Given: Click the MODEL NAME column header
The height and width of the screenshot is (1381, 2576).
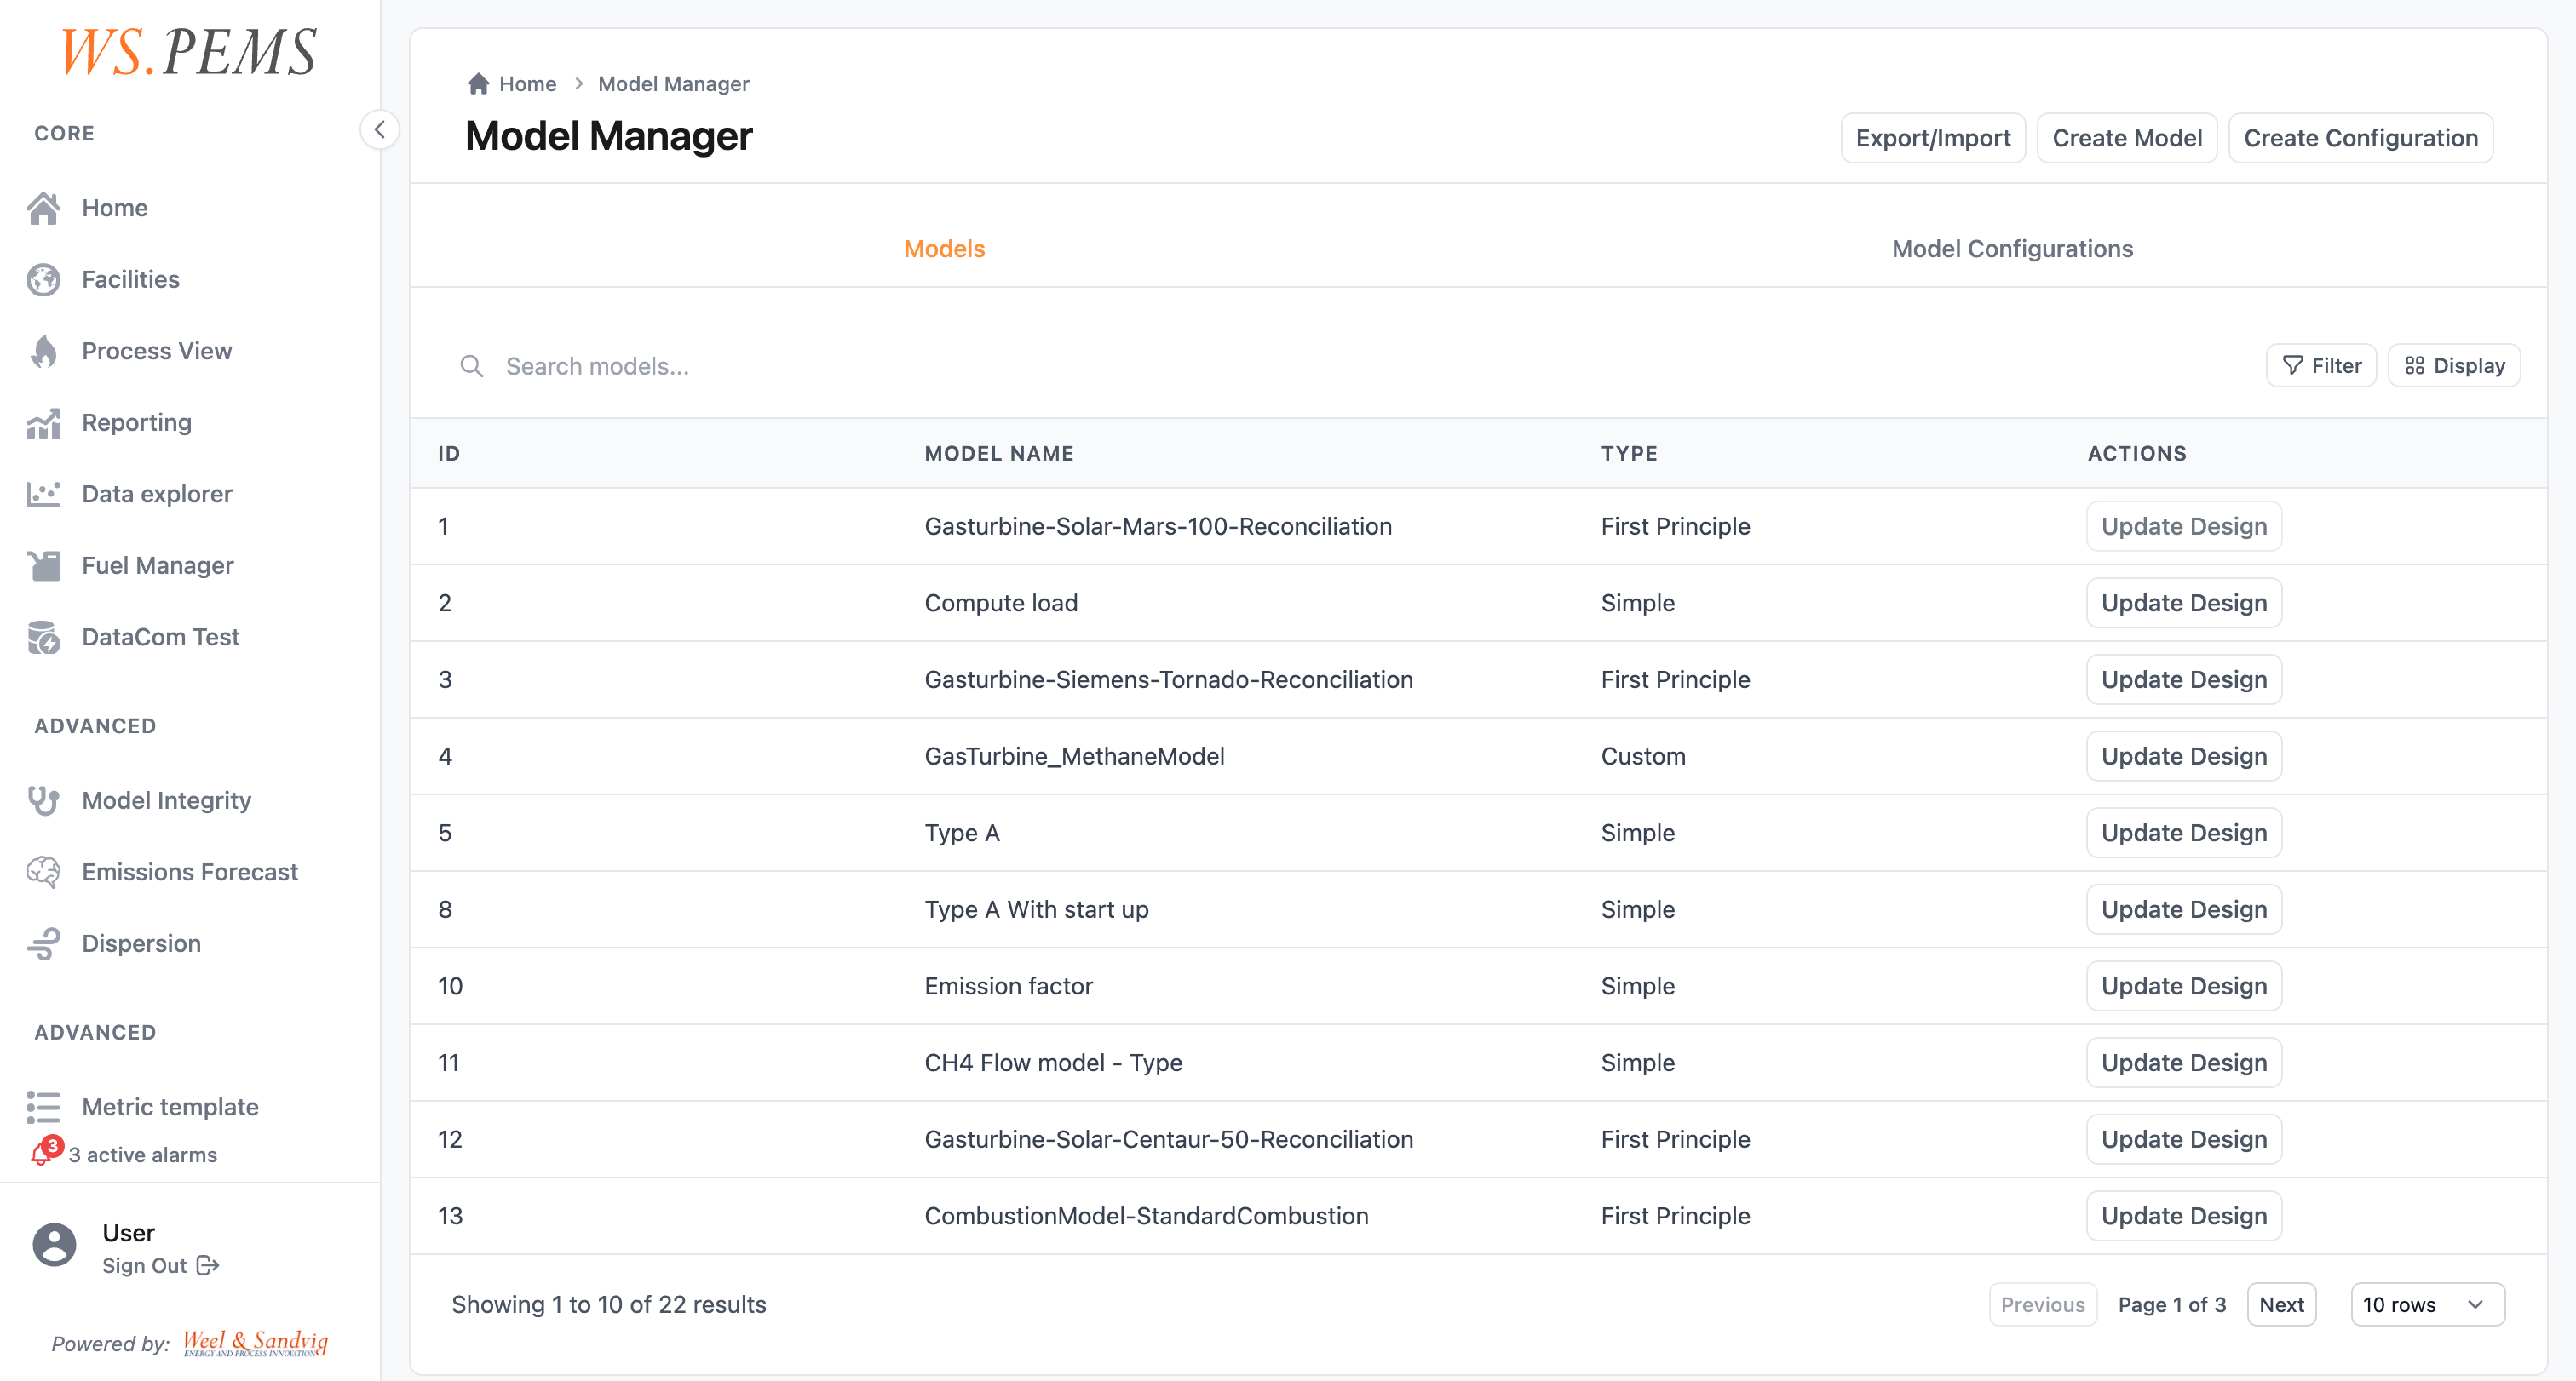Looking at the screenshot, I should tap(999, 453).
